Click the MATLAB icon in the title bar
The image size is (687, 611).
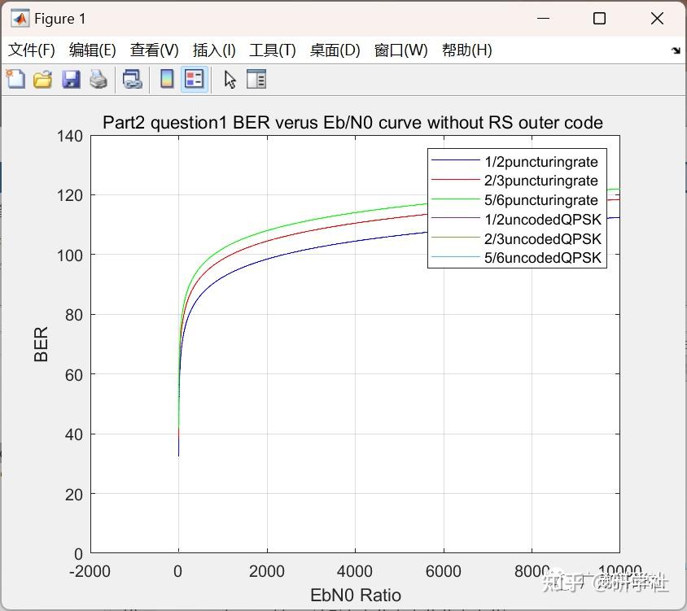pos(19,18)
